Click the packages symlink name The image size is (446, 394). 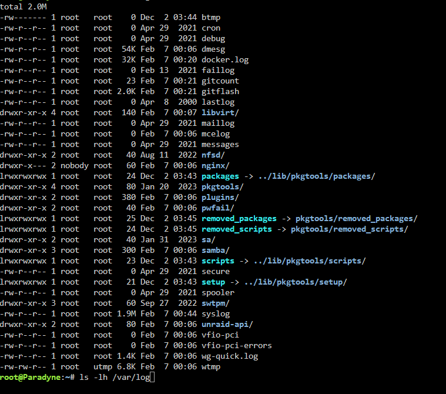[220, 176]
